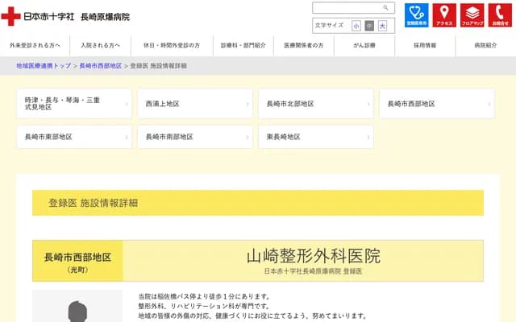Image resolution: width=516 pixels, height=322 pixels.
Task: Click the 長崎市西部地区 breadcrumb link
Action: tap(101, 65)
